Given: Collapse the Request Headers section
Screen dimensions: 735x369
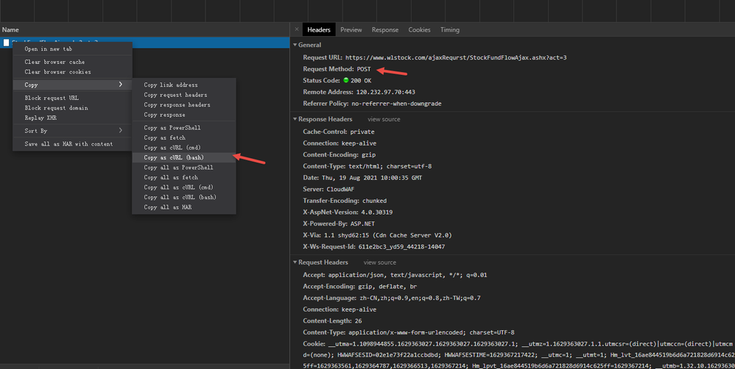Looking at the screenshot, I should point(295,262).
